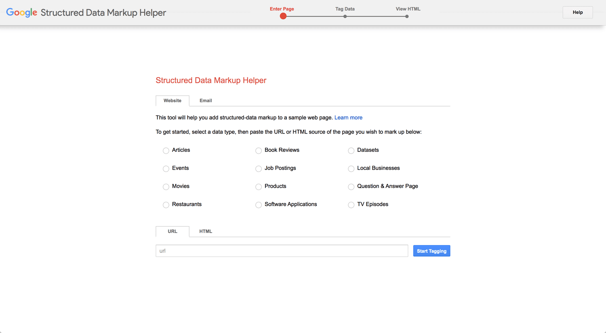Pick the Movies radio button
The height and width of the screenshot is (333, 606).
click(x=166, y=187)
